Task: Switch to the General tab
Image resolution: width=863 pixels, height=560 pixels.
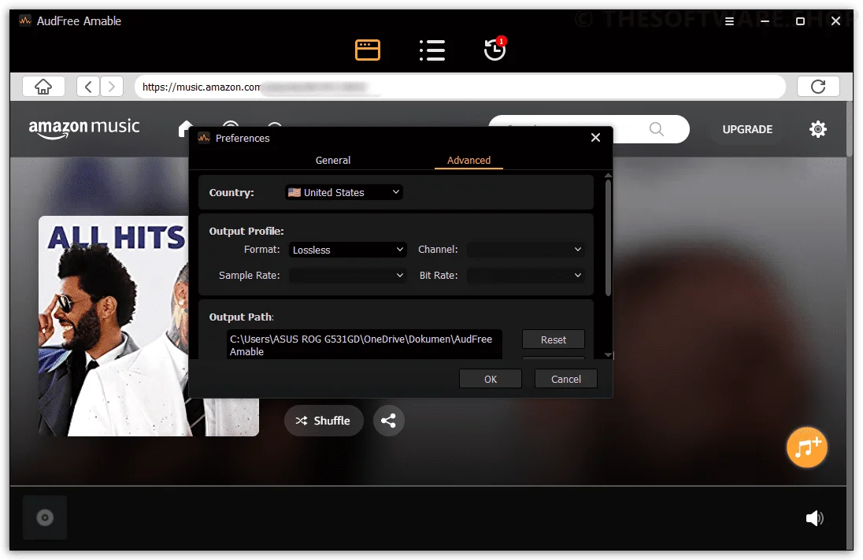Action: tap(332, 160)
